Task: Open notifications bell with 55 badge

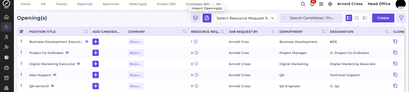Action: (312, 4)
